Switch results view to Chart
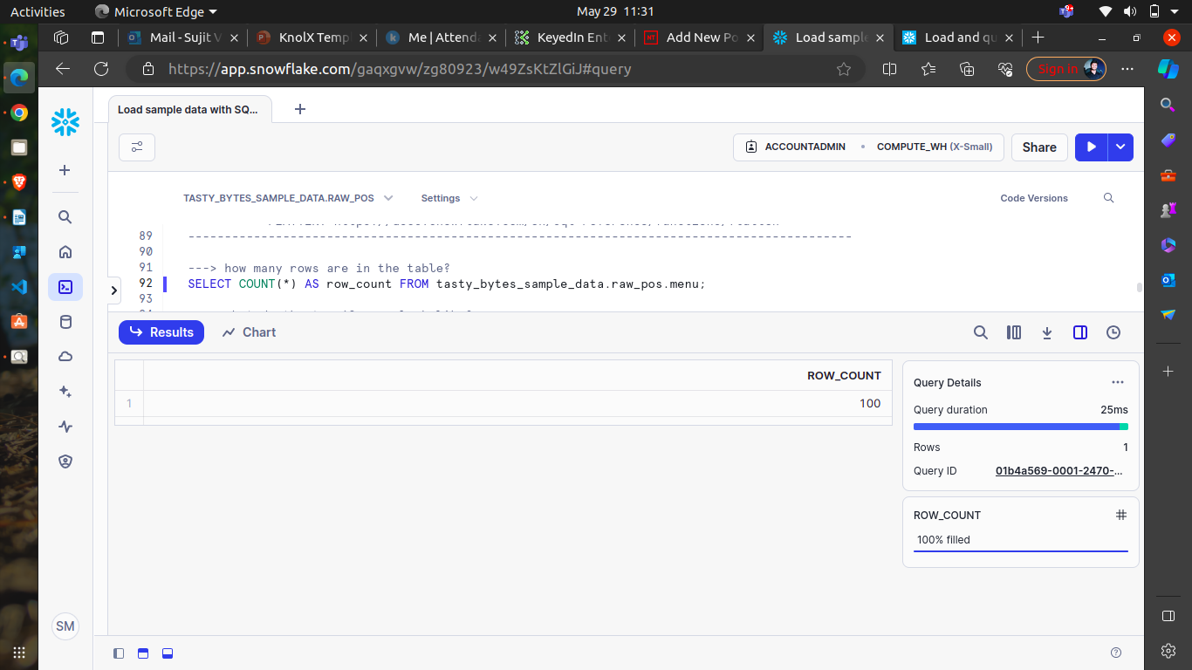This screenshot has height=670, width=1192. pyautogui.click(x=249, y=332)
